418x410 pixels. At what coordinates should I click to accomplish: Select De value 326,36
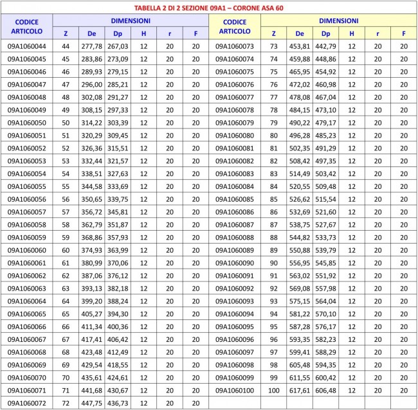click(92, 148)
